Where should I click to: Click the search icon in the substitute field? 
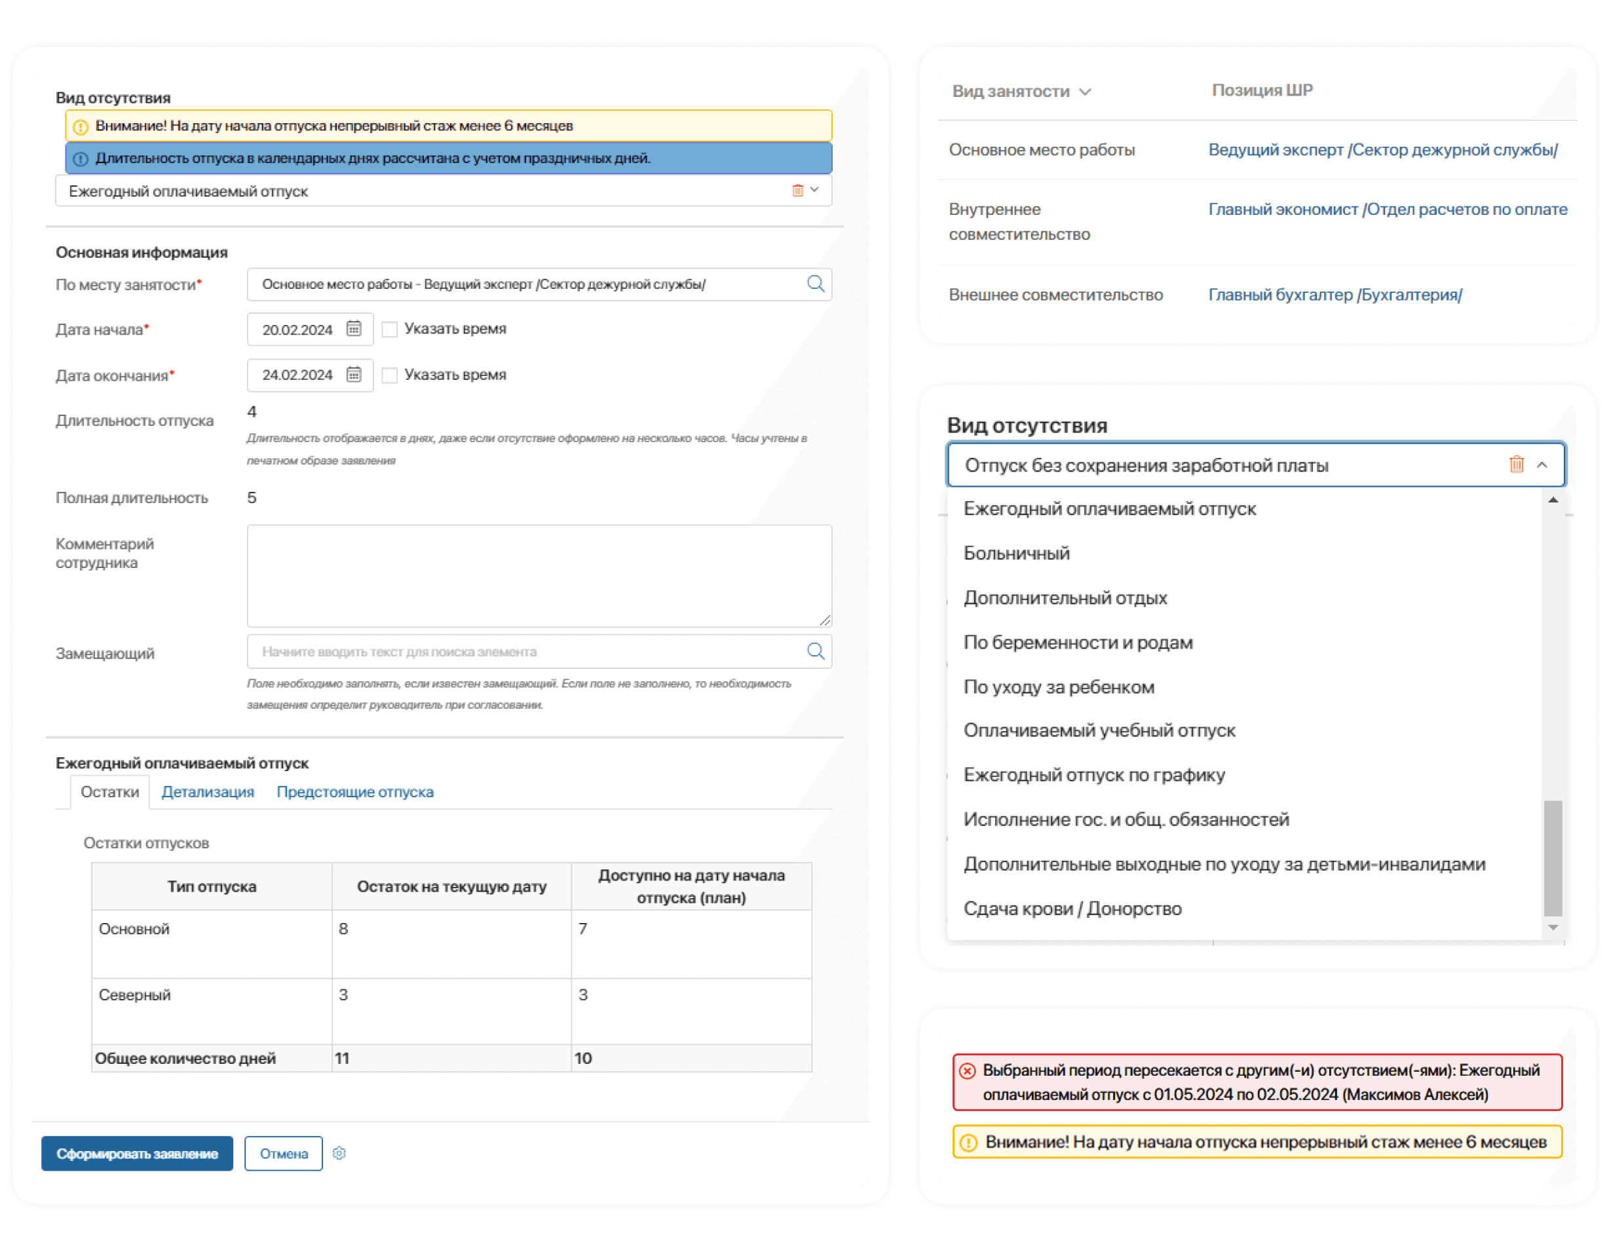(x=816, y=651)
